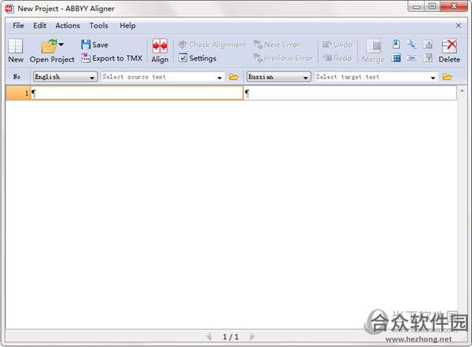
Task: Browse for source text with the folder icon
Action: [x=234, y=77]
